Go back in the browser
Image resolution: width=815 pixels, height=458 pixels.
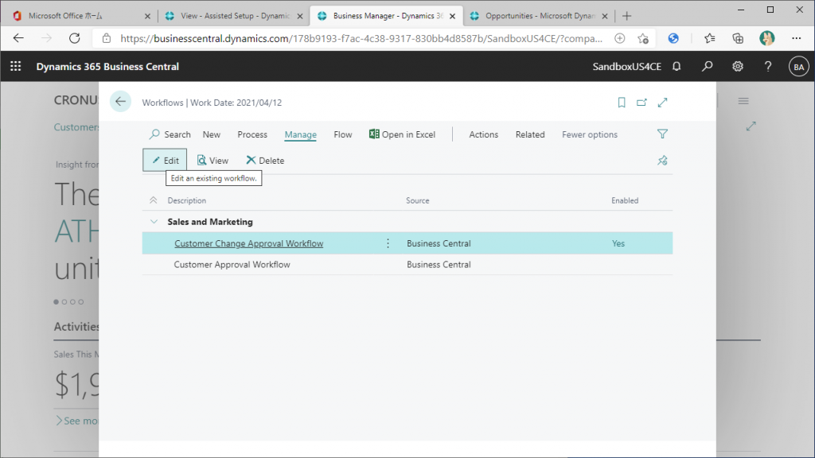(x=19, y=38)
